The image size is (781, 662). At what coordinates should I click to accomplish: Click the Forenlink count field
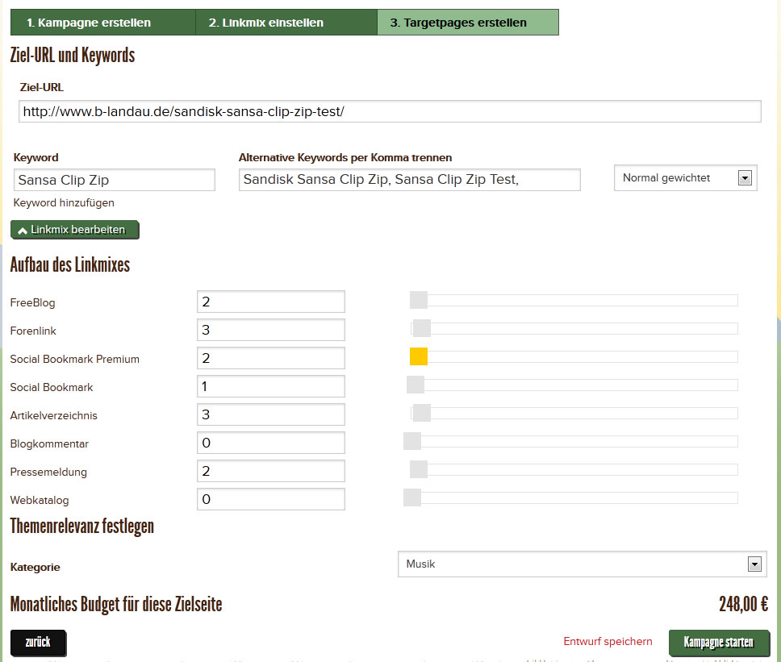(x=271, y=330)
